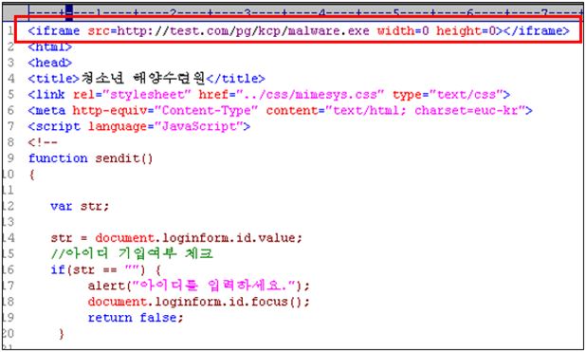This screenshot has width=586, height=352.
Task: Click ruler column marker 4
Action: point(322,13)
